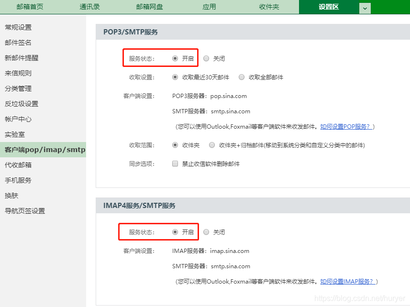Select 关闭 radio for IMAP4 service
410x307 pixels.
[x=206, y=232]
